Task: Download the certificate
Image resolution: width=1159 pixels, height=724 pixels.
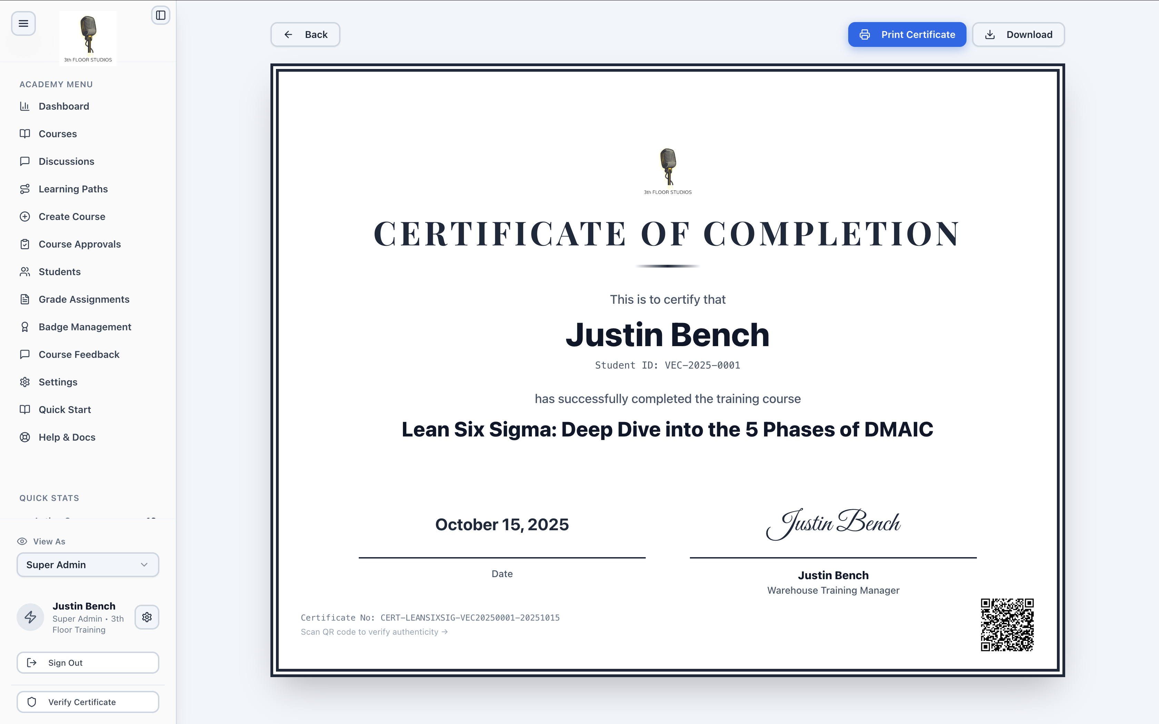Action: pyautogui.click(x=1018, y=34)
